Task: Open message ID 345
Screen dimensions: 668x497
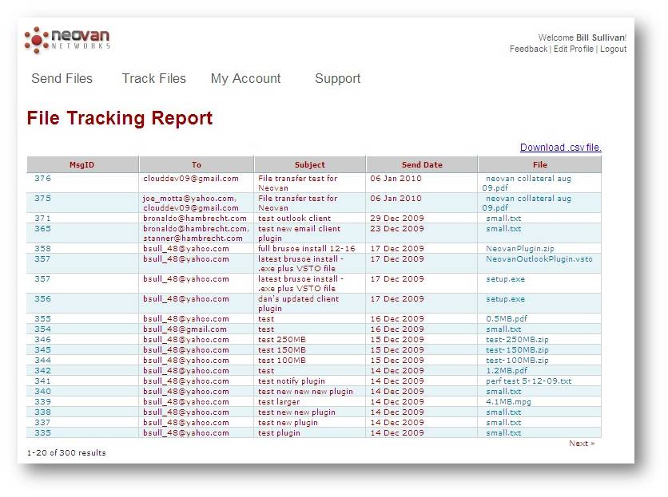Action: point(42,349)
